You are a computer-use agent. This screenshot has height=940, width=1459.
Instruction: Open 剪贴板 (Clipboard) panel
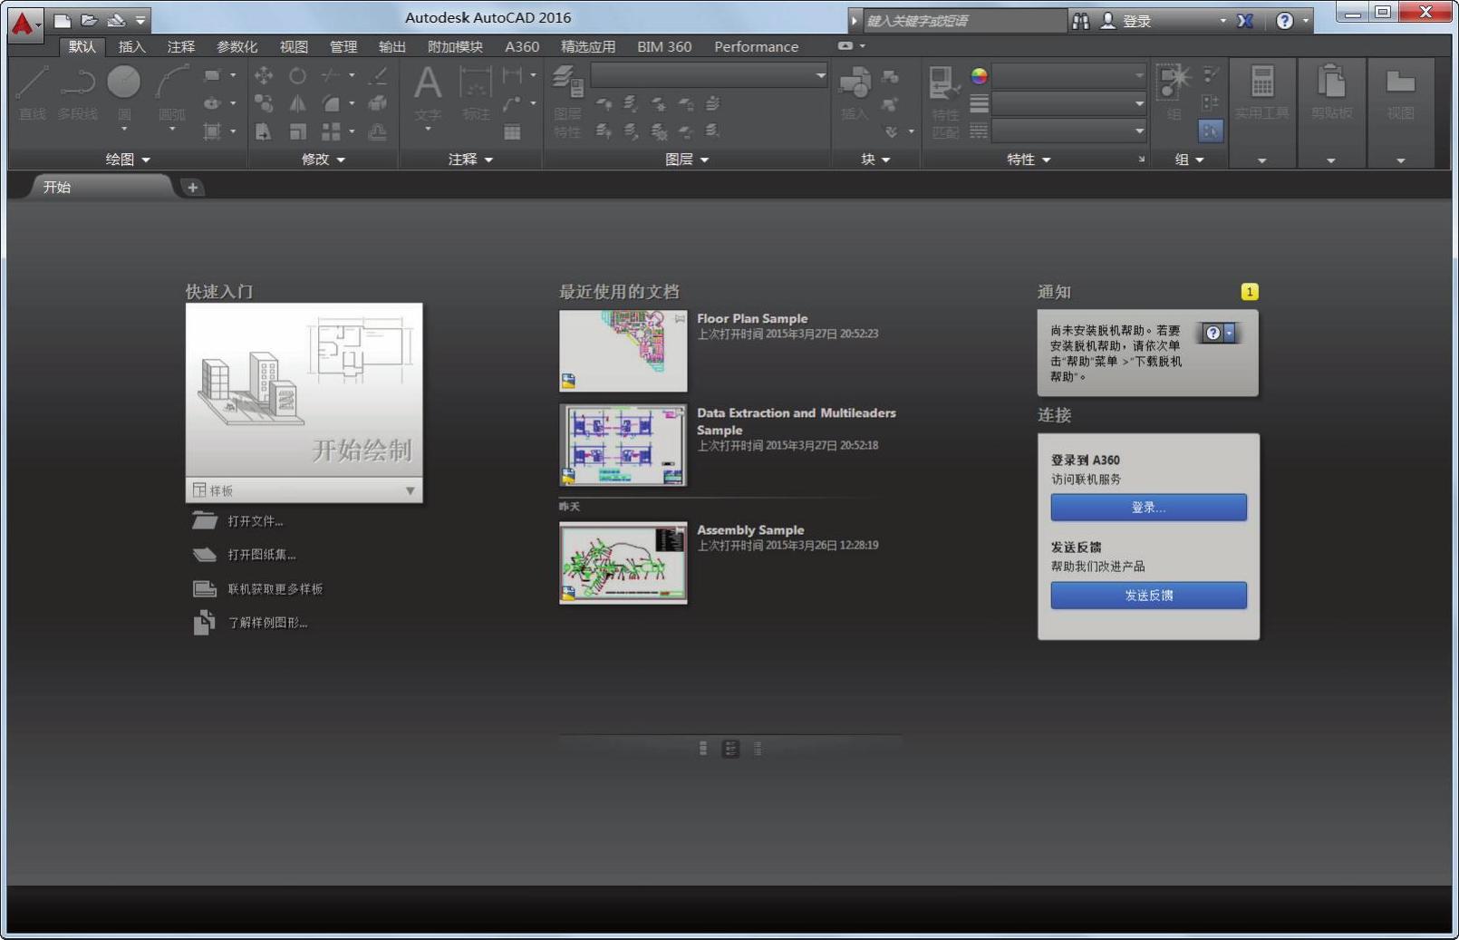coord(1331,93)
